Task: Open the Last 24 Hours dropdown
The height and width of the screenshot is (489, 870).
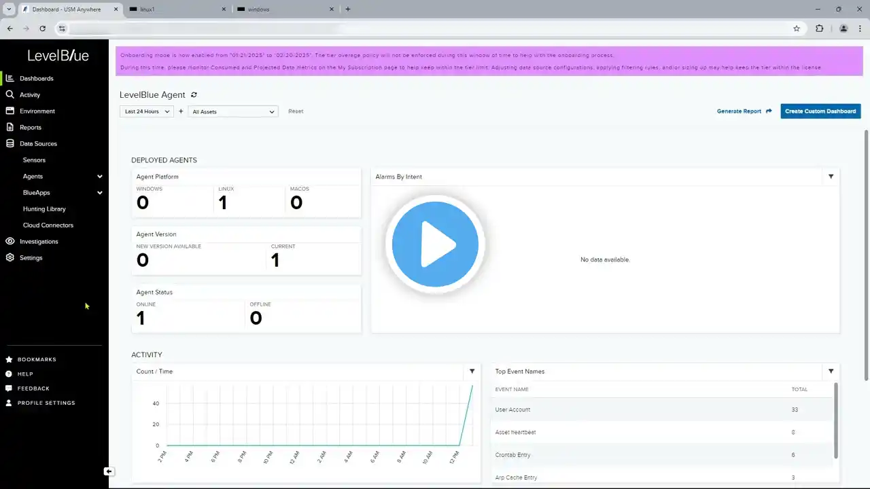Action: coord(147,111)
